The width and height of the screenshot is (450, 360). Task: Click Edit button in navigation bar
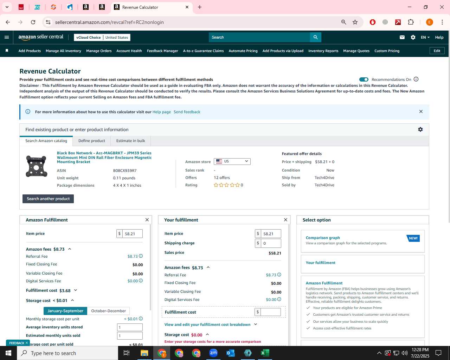pyautogui.click(x=437, y=51)
